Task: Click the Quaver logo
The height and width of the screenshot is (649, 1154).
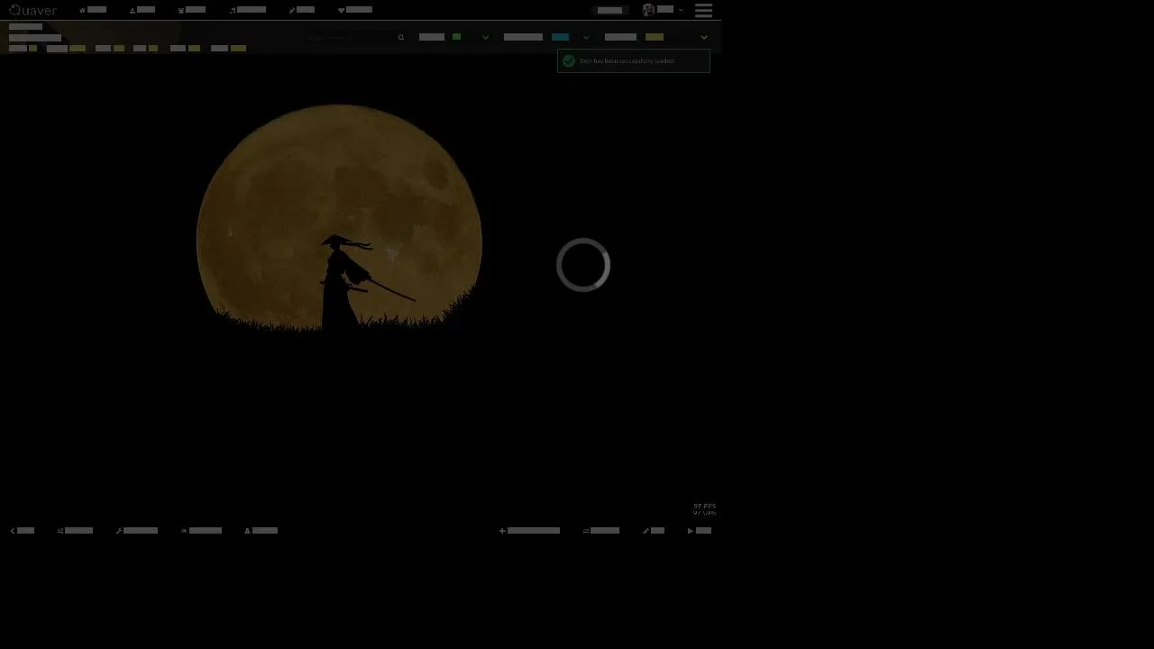Action: [32, 10]
